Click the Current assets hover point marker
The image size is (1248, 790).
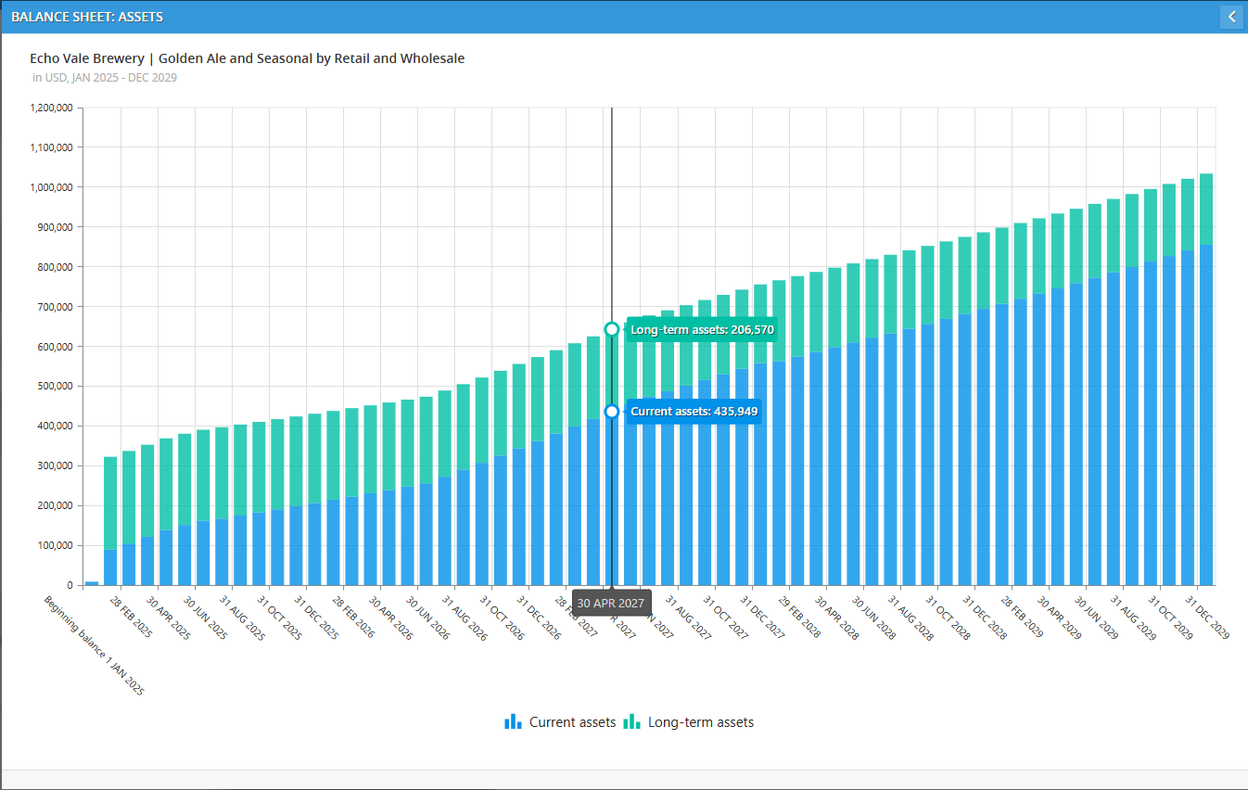(612, 411)
